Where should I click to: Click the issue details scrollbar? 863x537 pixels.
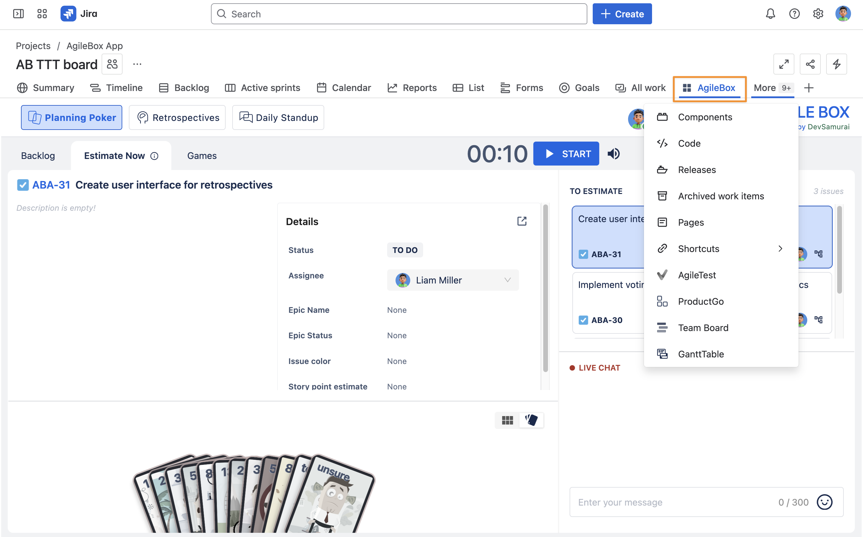click(x=545, y=288)
